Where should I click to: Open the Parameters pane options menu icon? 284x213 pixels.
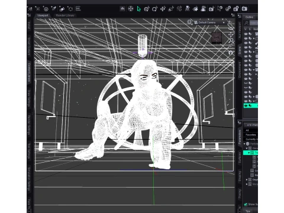click(x=240, y=122)
